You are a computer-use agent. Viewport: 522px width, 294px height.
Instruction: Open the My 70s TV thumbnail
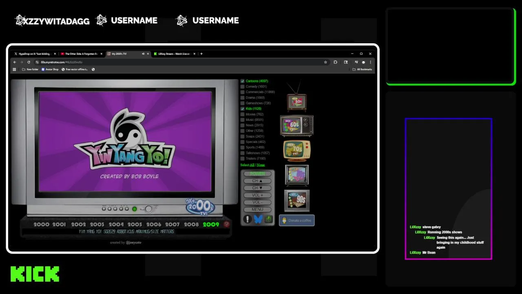click(297, 151)
